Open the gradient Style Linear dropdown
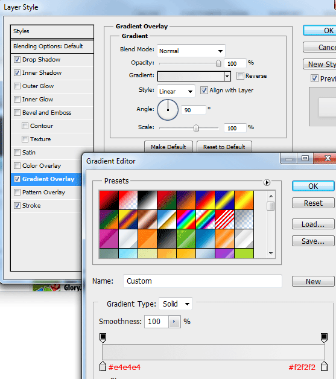This screenshot has width=336, height=379. (x=176, y=91)
